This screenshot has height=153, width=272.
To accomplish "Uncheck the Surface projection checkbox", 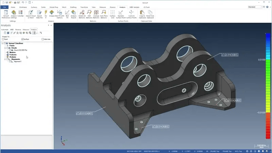I will pos(23,39).
